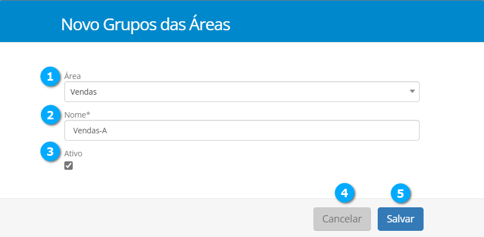Click the Ativo label text
The height and width of the screenshot is (237, 484).
74,153
